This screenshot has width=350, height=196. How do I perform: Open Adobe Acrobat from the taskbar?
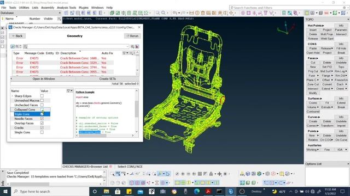[208, 192]
